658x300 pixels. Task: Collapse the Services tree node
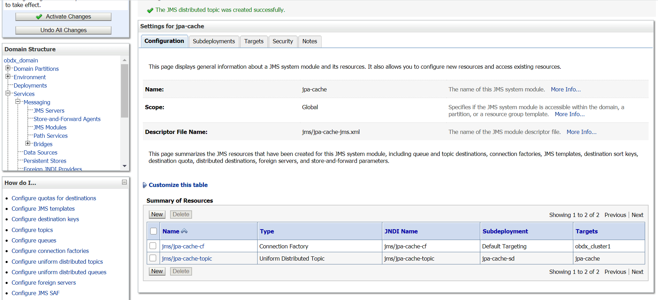tap(8, 93)
